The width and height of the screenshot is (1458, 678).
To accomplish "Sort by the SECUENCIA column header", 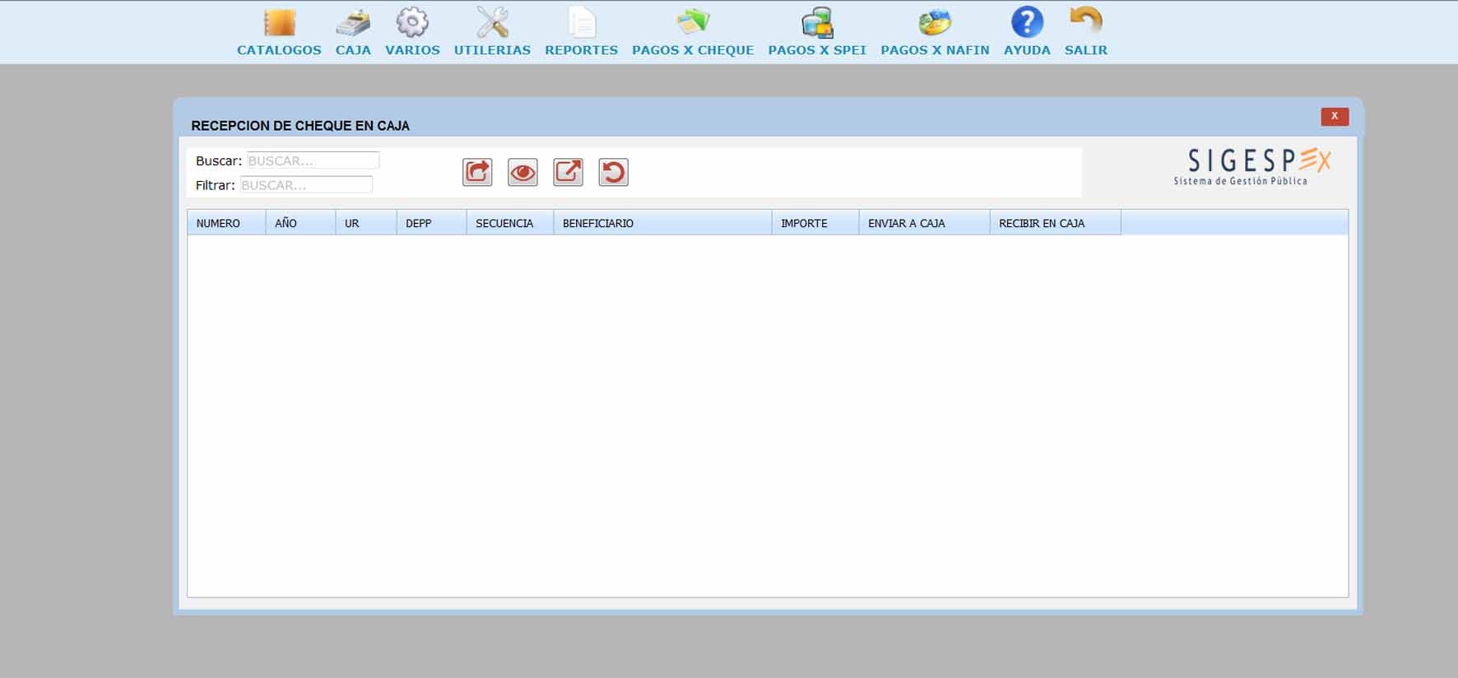I will [510, 223].
